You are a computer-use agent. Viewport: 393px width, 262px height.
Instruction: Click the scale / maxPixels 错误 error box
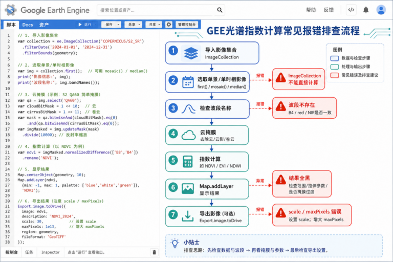(x=312, y=215)
